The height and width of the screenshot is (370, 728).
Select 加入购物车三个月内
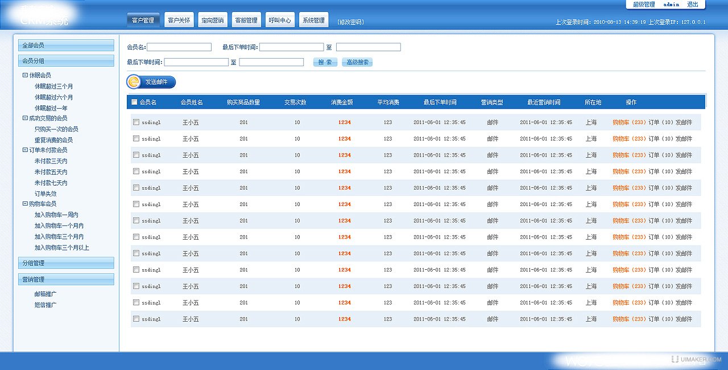tap(59, 237)
